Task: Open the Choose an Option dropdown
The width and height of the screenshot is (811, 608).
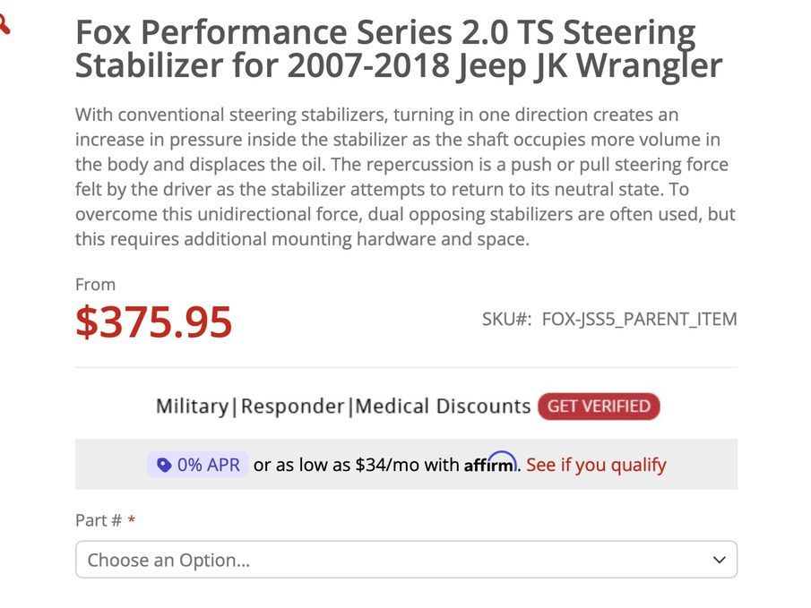Action: (406, 560)
